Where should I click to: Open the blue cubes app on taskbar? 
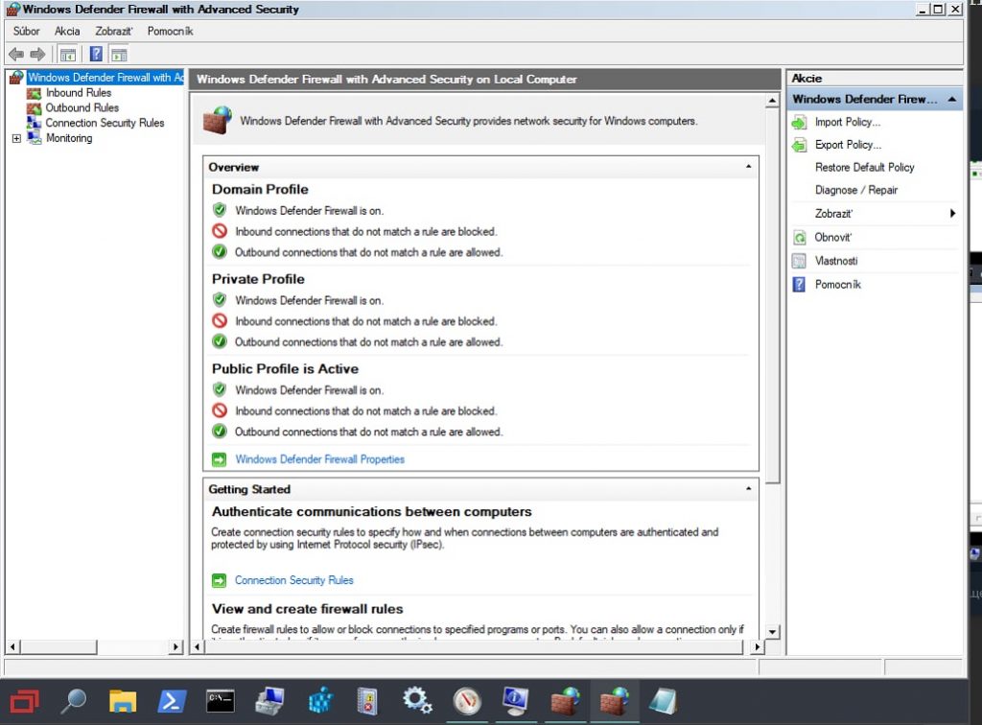click(319, 701)
